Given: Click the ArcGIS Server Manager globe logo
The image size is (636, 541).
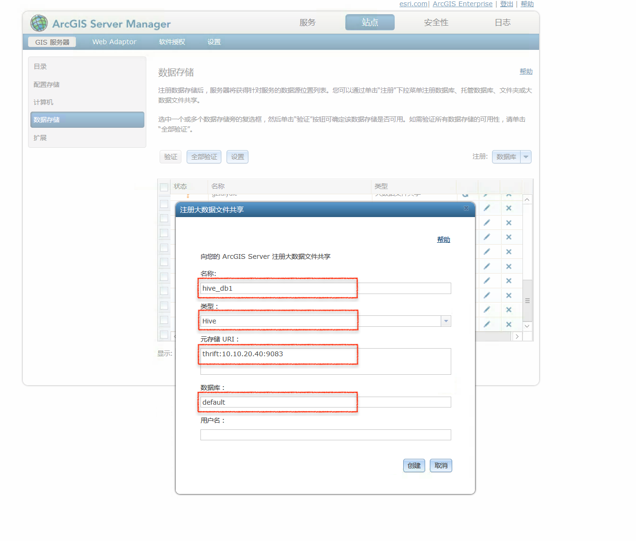Looking at the screenshot, I should point(39,23).
